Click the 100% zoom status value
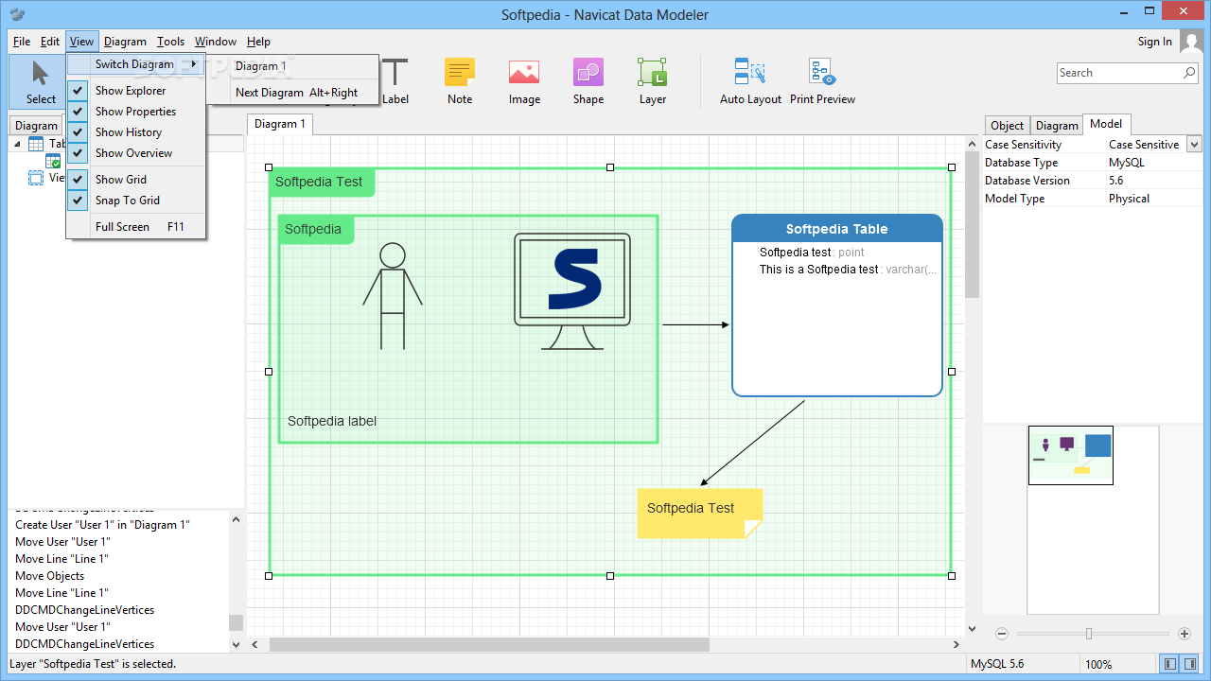1211x681 pixels. pos(1098,664)
